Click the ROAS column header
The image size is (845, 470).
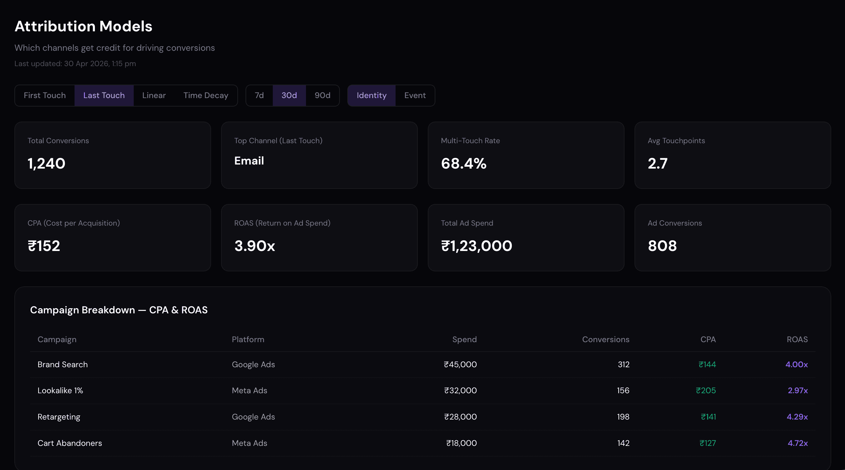pyautogui.click(x=797, y=339)
